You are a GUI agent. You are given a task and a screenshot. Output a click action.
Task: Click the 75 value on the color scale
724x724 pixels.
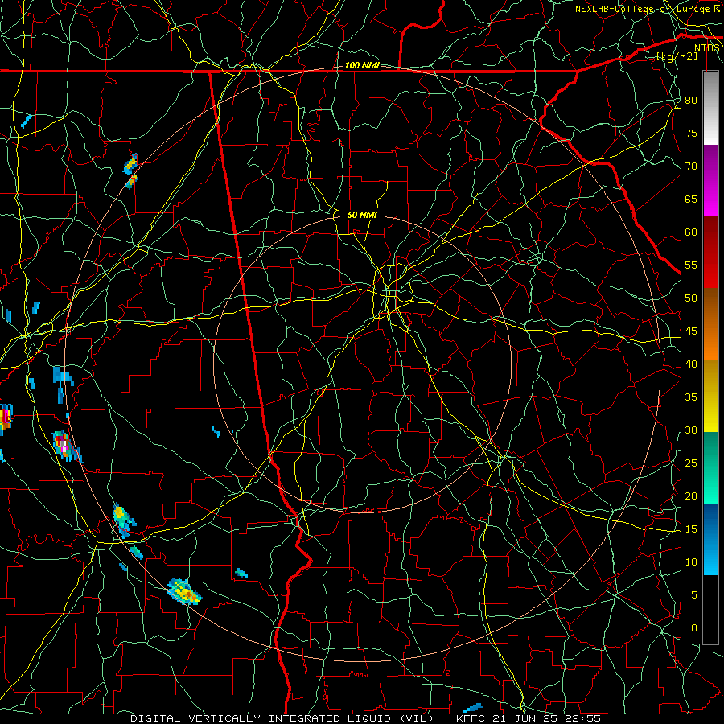tap(691, 134)
